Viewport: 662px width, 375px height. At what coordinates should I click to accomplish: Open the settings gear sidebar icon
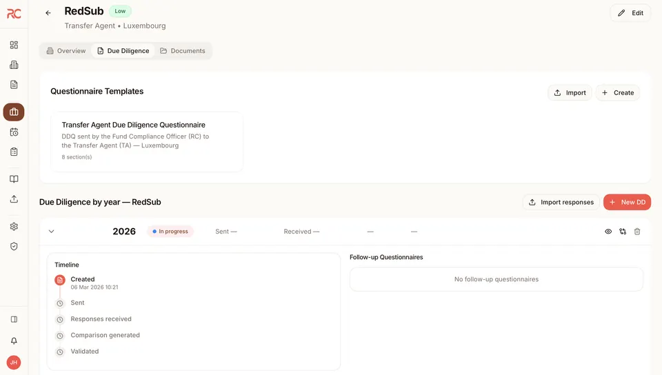14,227
